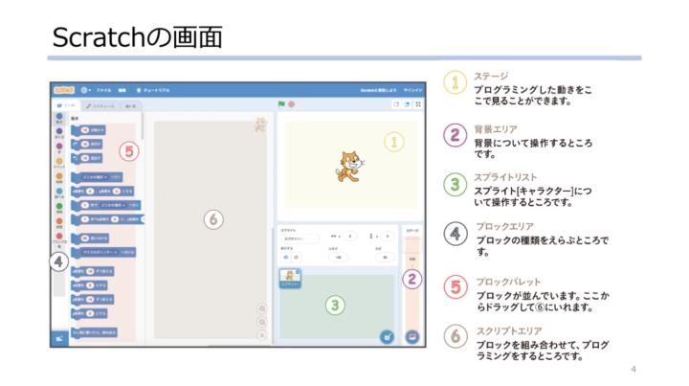Viewport: 689px width, 386px height.
Task: Switch to the コード tab
Action: coord(66,105)
